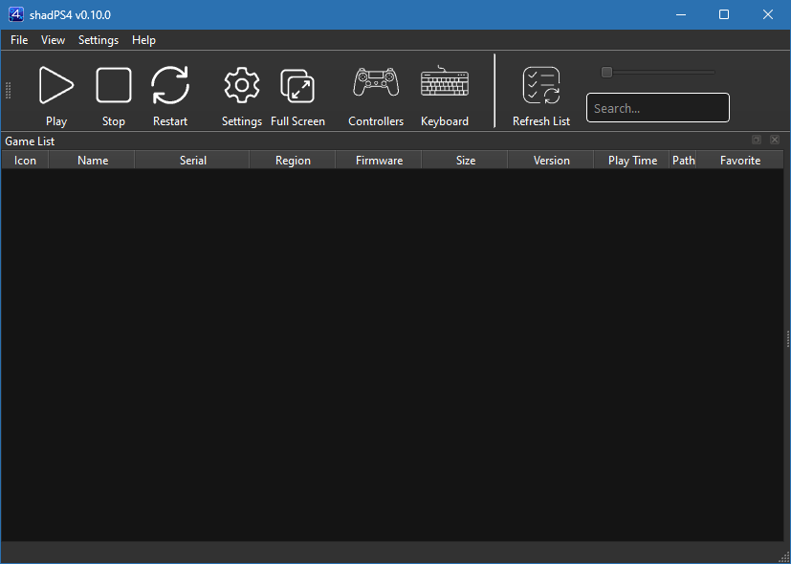Restart the emulated game

[170, 85]
